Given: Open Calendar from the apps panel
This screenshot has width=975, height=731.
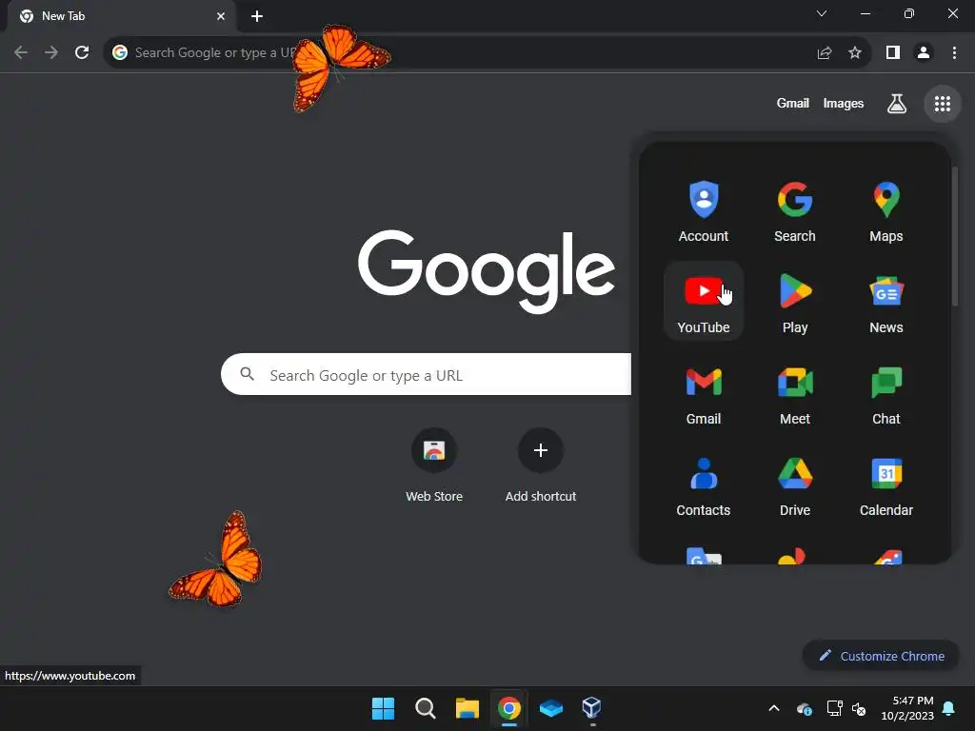Looking at the screenshot, I should [886, 484].
